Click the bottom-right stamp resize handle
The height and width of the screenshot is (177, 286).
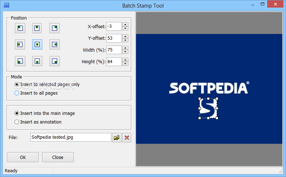[x=217, y=118]
